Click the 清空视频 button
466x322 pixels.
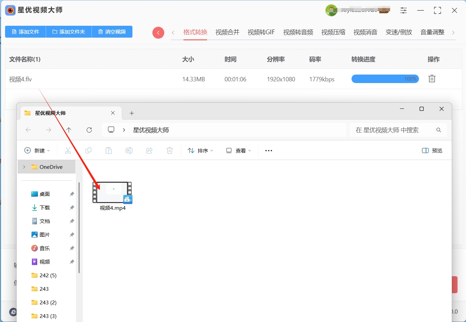[112, 32]
